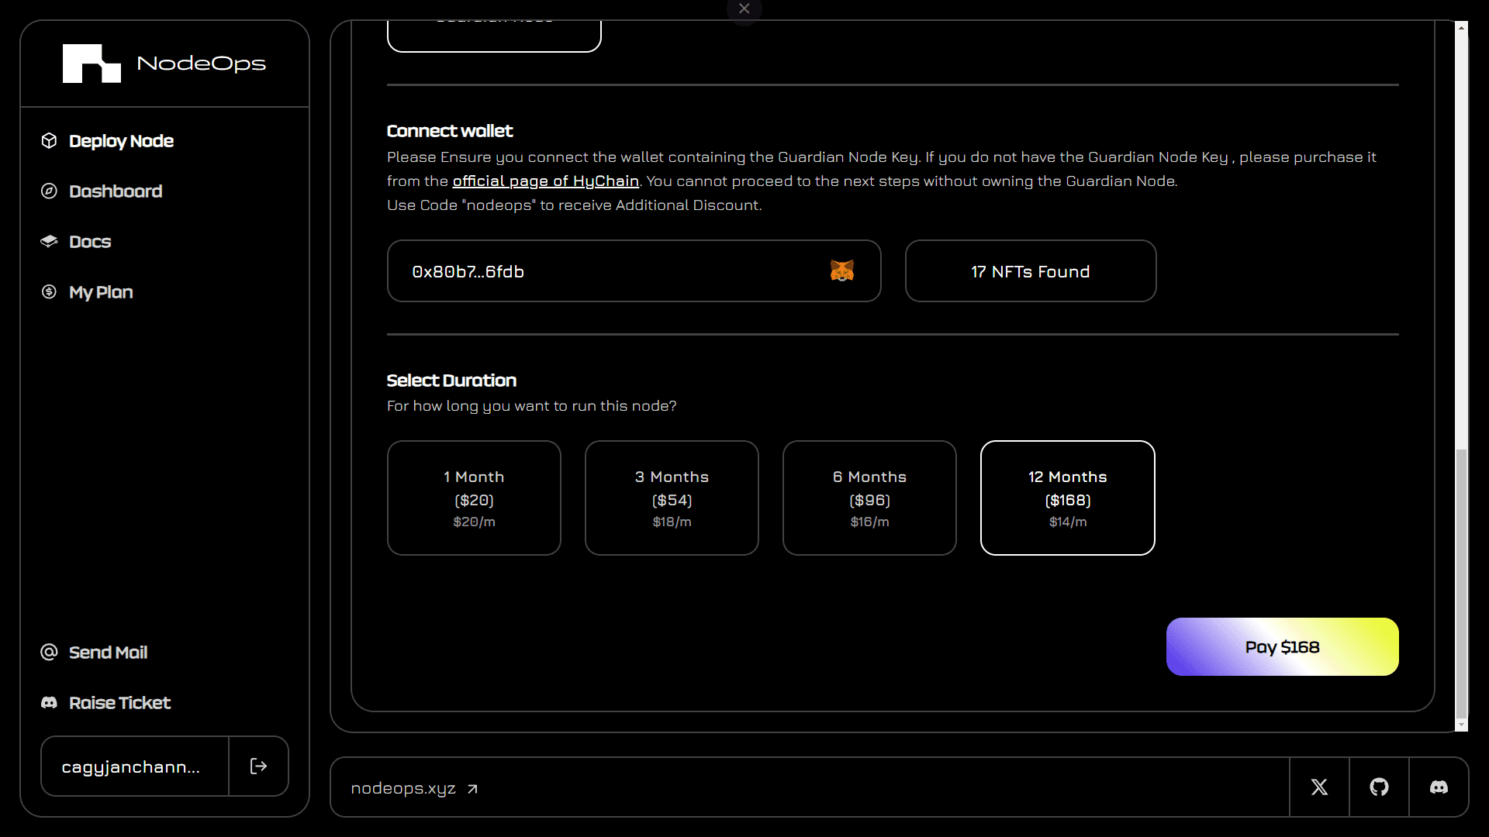The width and height of the screenshot is (1489, 837).
Task: Click the Raise Ticket Discord icon
Action: click(49, 703)
